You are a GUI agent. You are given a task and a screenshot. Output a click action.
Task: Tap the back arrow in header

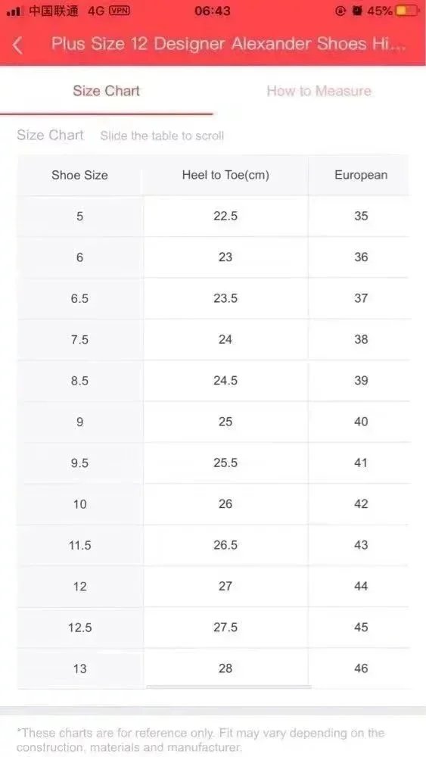17,45
